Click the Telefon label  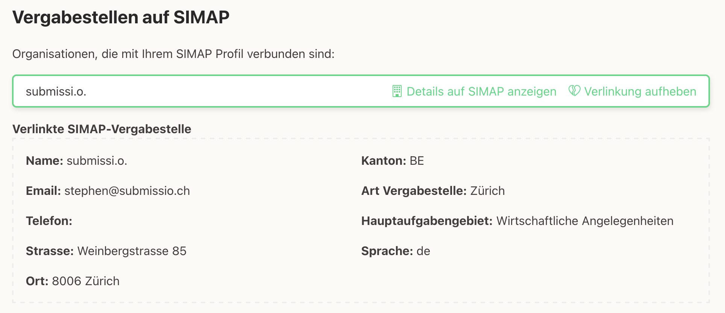[49, 221]
